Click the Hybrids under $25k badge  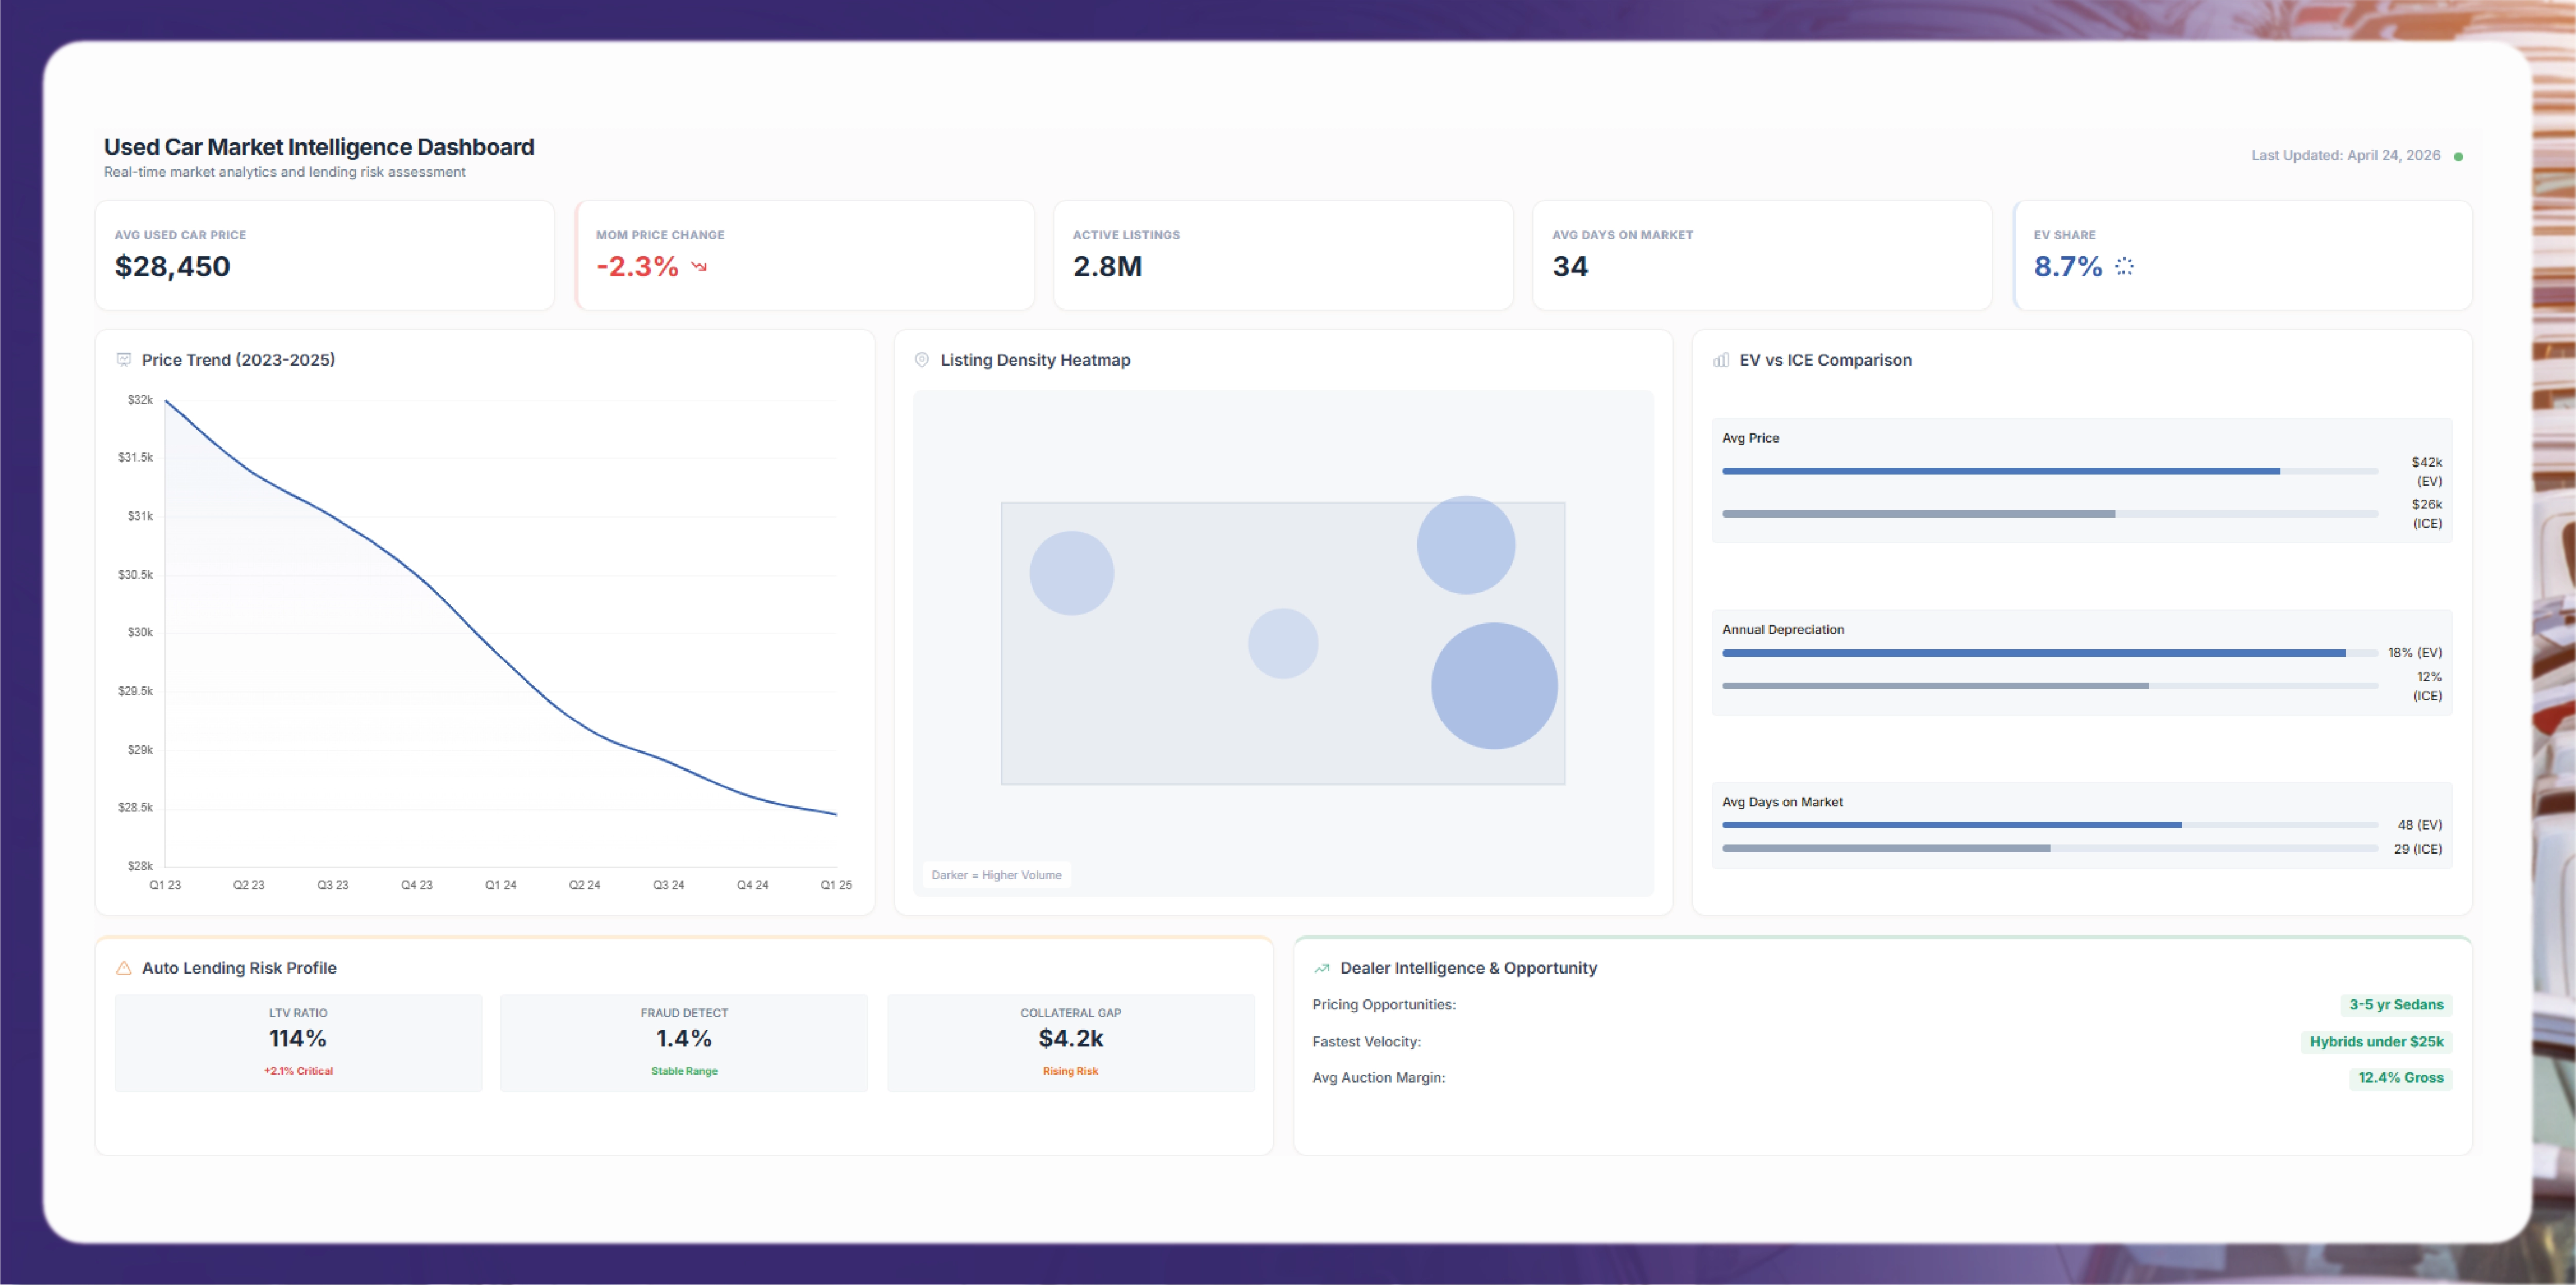coord(2376,1042)
